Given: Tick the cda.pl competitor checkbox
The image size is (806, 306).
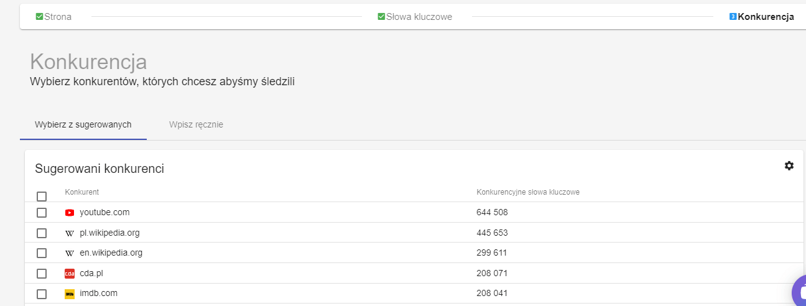Looking at the screenshot, I should (x=42, y=274).
